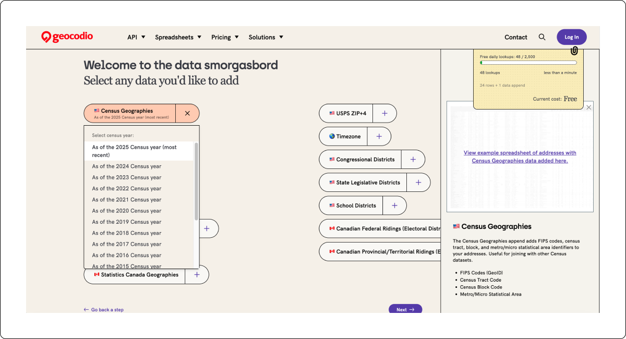
Task: Click the paperclip icon on the cost note
Action: pos(574,51)
